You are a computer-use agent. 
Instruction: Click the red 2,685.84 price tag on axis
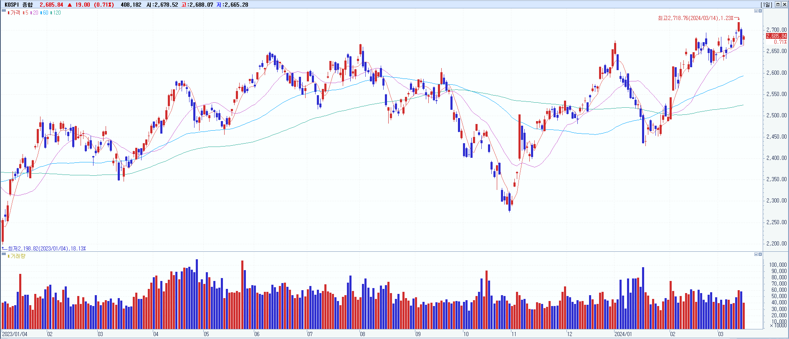pos(776,36)
